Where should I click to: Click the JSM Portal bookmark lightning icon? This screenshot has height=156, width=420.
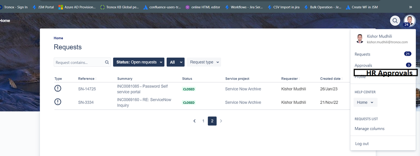pyautogui.click(x=34, y=7)
